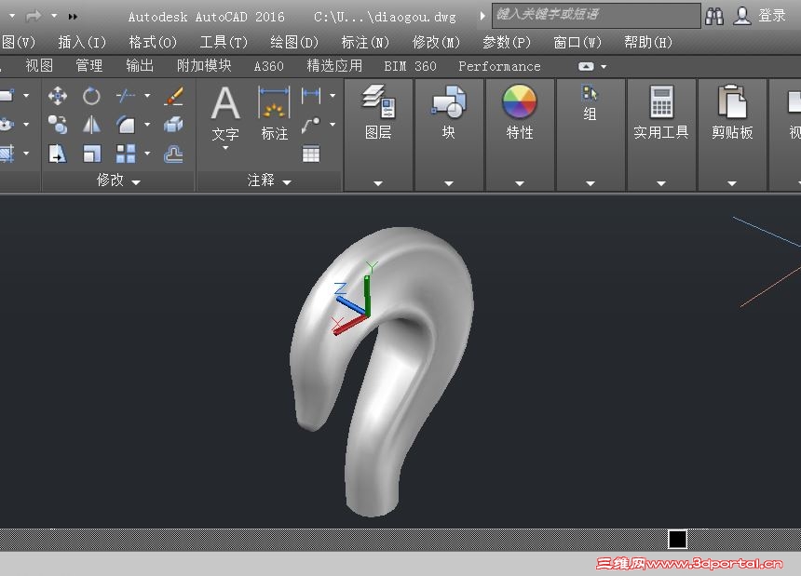Expand the 特性 panel bottom arrow
The image size is (801, 576).
[520, 183]
